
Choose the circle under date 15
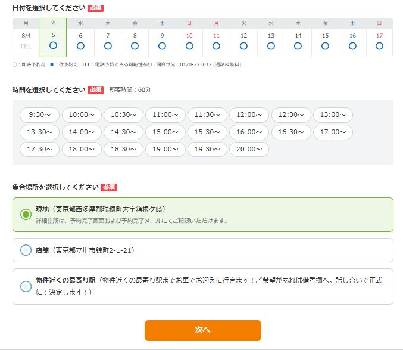tap(325, 46)
